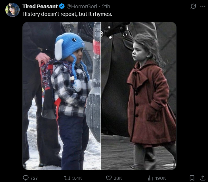Click the Tired Peasant display name
This screenshot has height=182, width=208.
(x=40, y=6)
